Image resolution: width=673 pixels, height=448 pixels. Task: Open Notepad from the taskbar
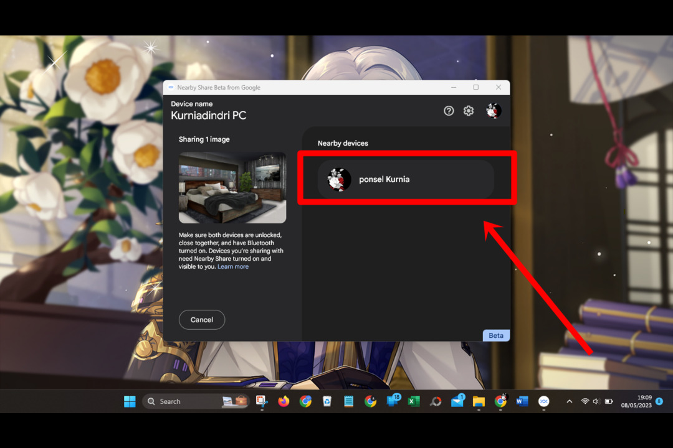[x=348, y=401]
